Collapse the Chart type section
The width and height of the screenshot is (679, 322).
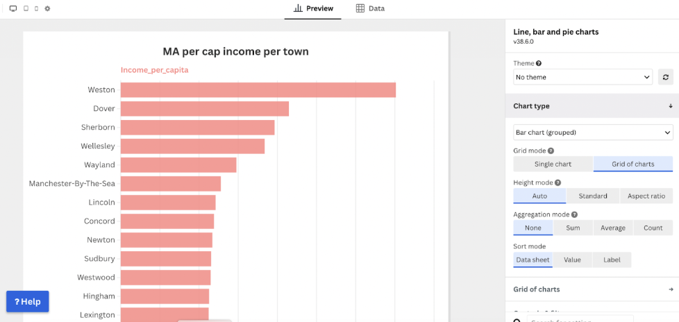coord(671,106)
